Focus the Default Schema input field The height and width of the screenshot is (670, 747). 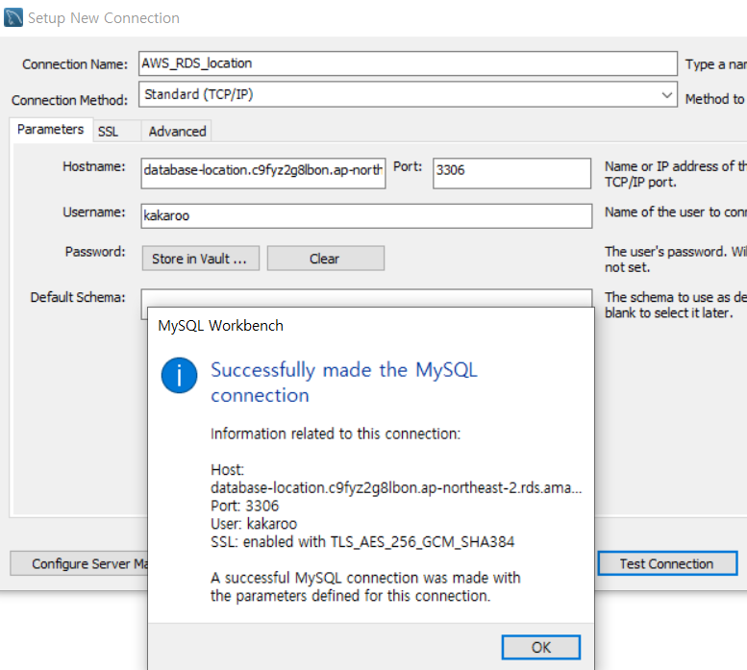366,298
